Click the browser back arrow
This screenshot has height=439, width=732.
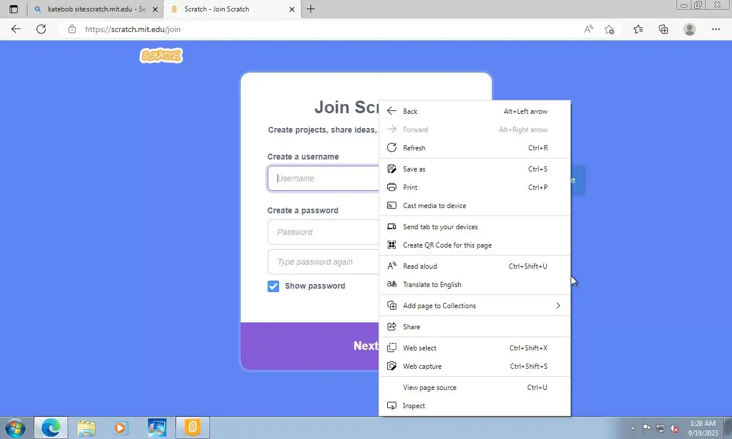point(16,29)
